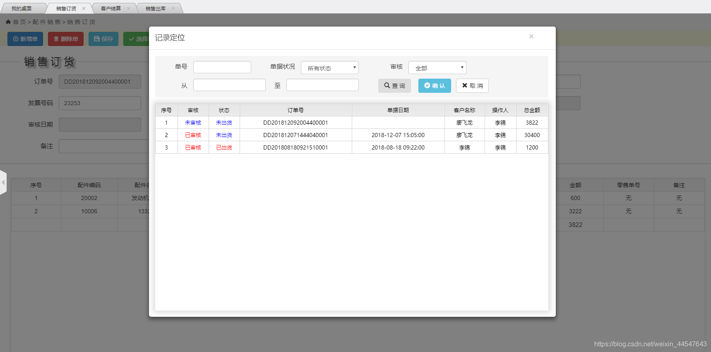Expand the side panel with left arrow handle
Screen dimensions: 711x352
coord(3,182)
